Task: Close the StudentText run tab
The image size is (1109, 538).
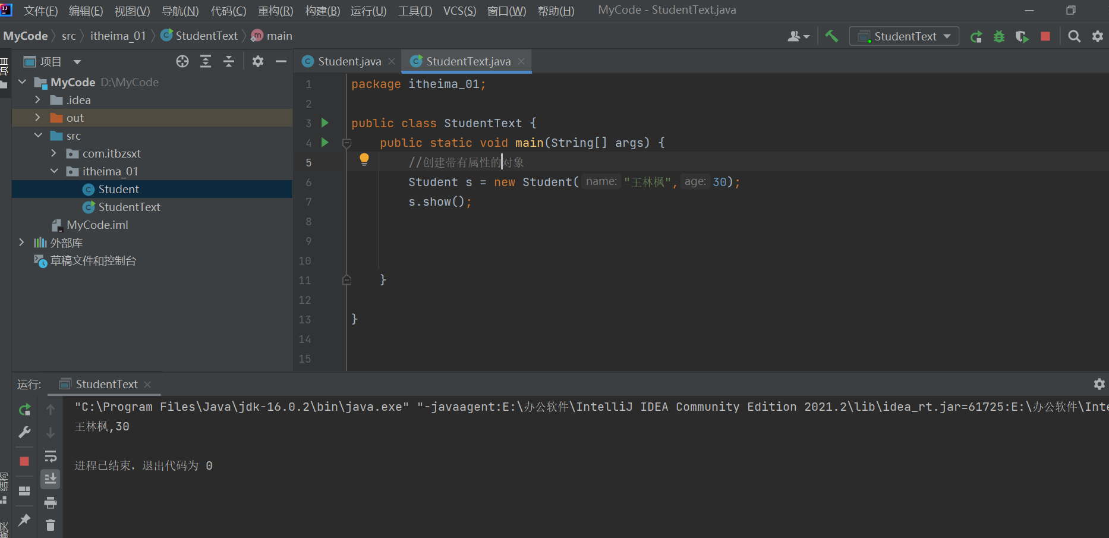Action: (147, 385)
